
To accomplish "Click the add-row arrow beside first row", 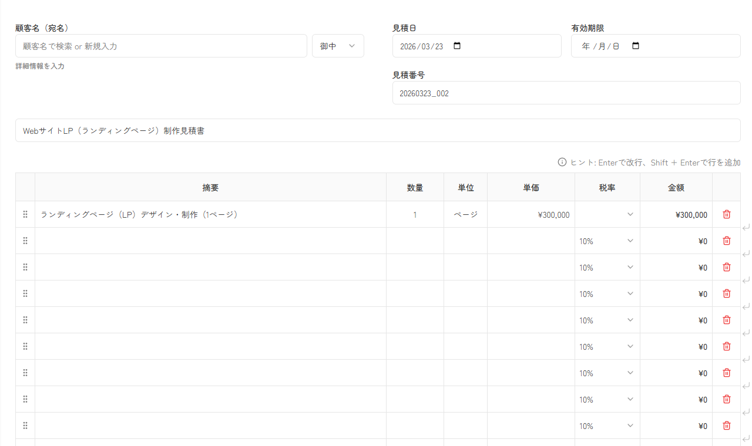I will pos(746,228).
